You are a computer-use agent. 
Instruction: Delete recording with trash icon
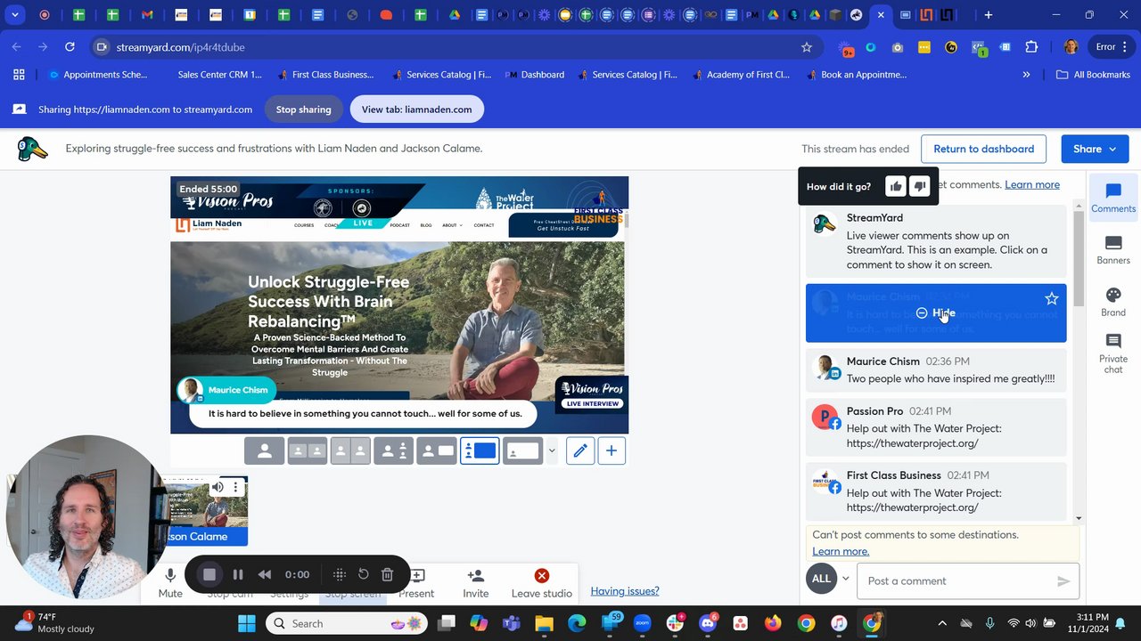pyautogui.click(x=387, y=575)
